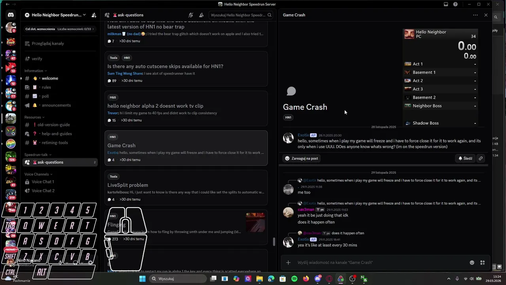The image size is (506, 285).
Task: Open the LiveSplit splits image attachment
Action: (440, 78)
